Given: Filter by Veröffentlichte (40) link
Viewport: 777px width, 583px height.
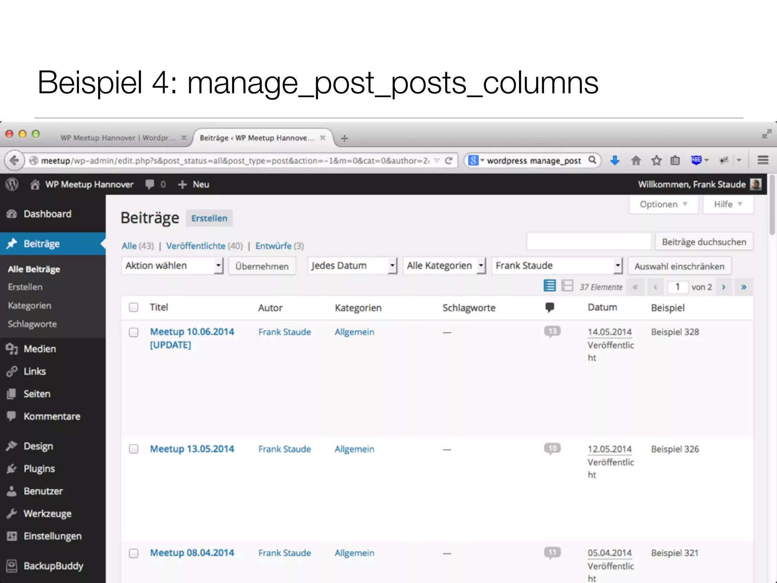Looking at the screenshot, I should pyautogui.click(x=204, y=246).
